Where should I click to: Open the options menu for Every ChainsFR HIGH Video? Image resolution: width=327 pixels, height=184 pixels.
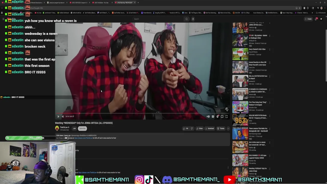click(x=270, y=50)
